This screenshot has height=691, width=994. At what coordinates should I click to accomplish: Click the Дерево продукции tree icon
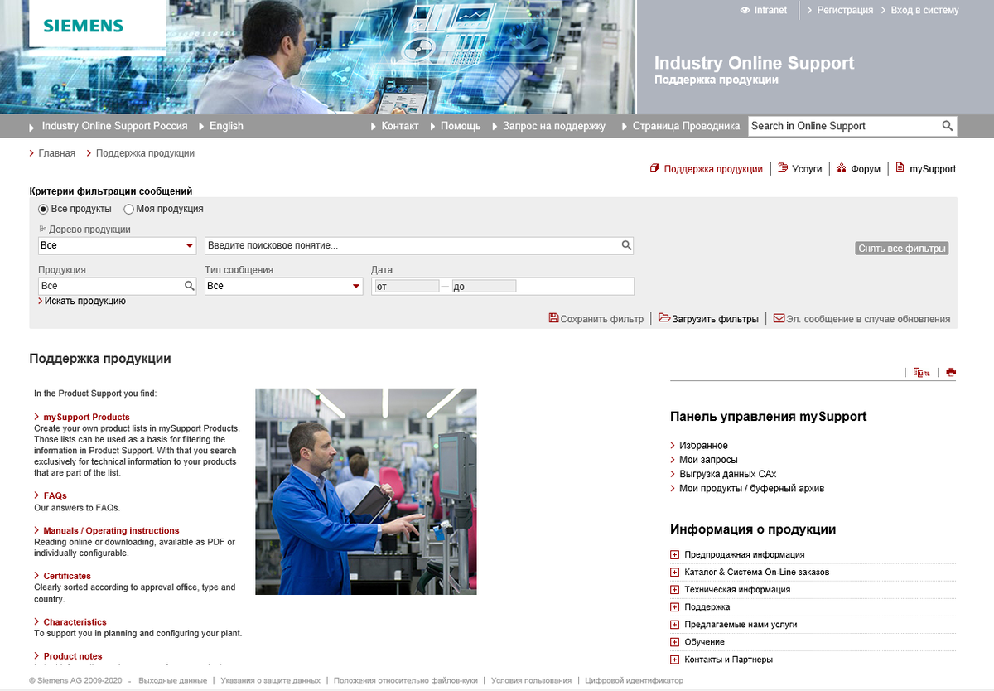click(43, 230)
